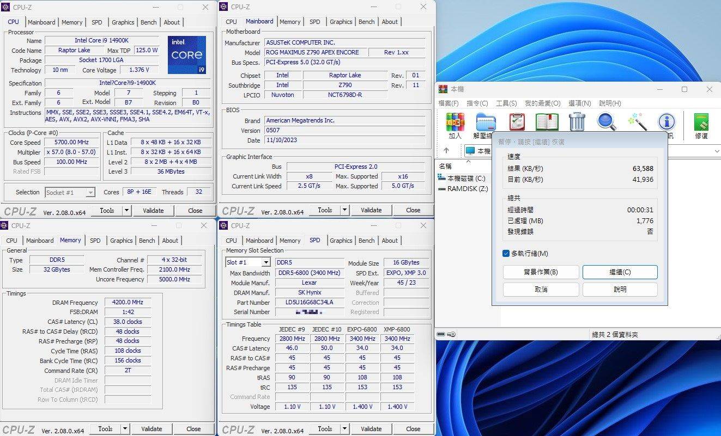The width and height of the screenshot is (721, 436).
Task: Click the WinRAR Info icon
Action: 667,122
